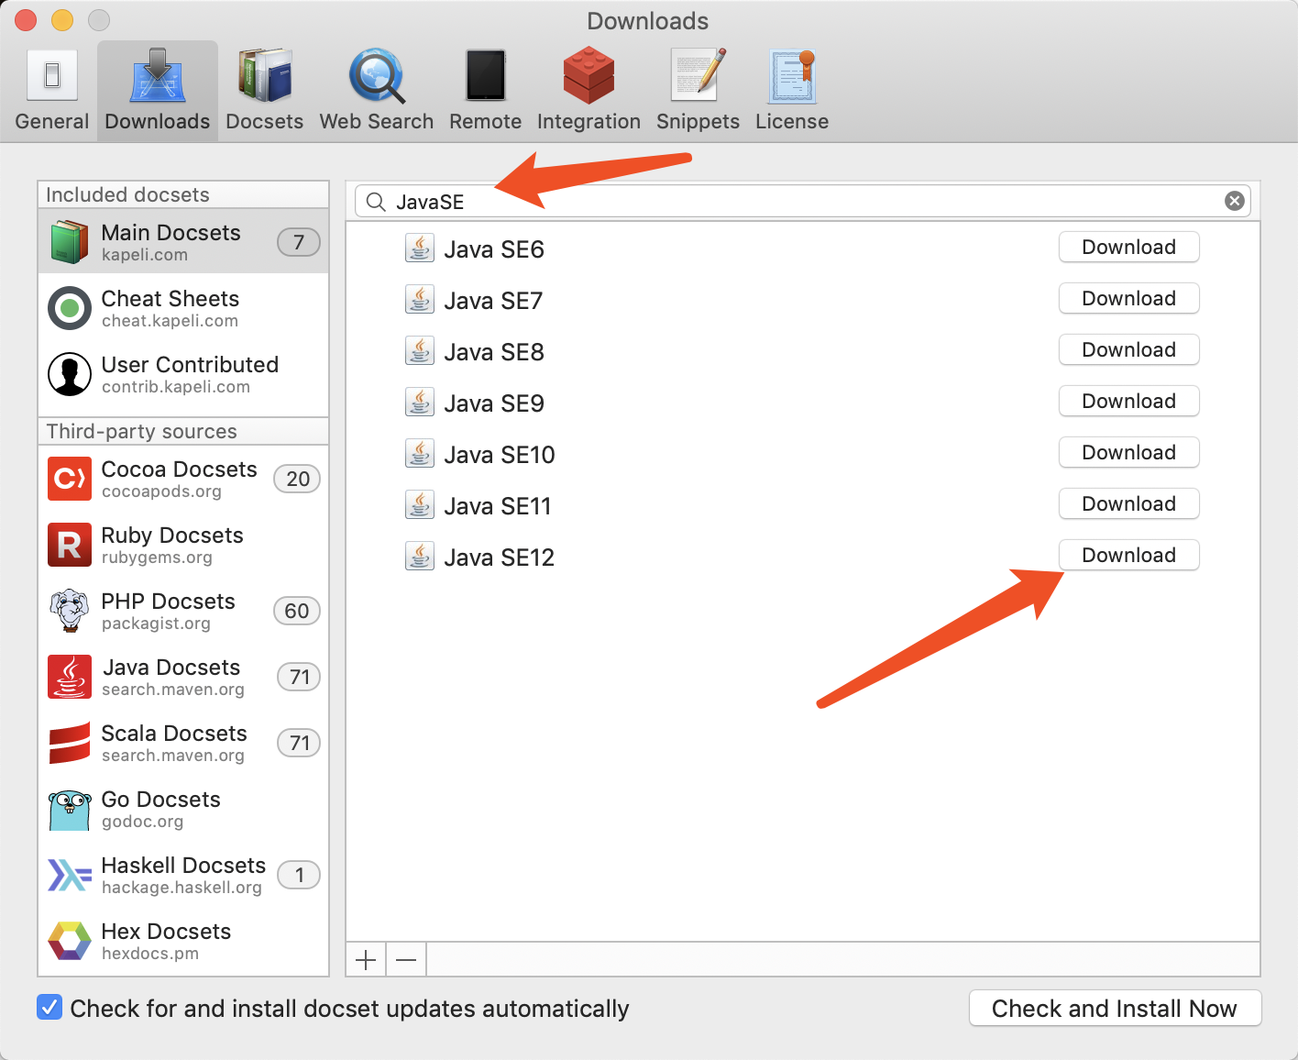This screenshot has width=1298, height=1060.
Task: Select the PHP Docsets elephant icon
Action: (70, 611)
